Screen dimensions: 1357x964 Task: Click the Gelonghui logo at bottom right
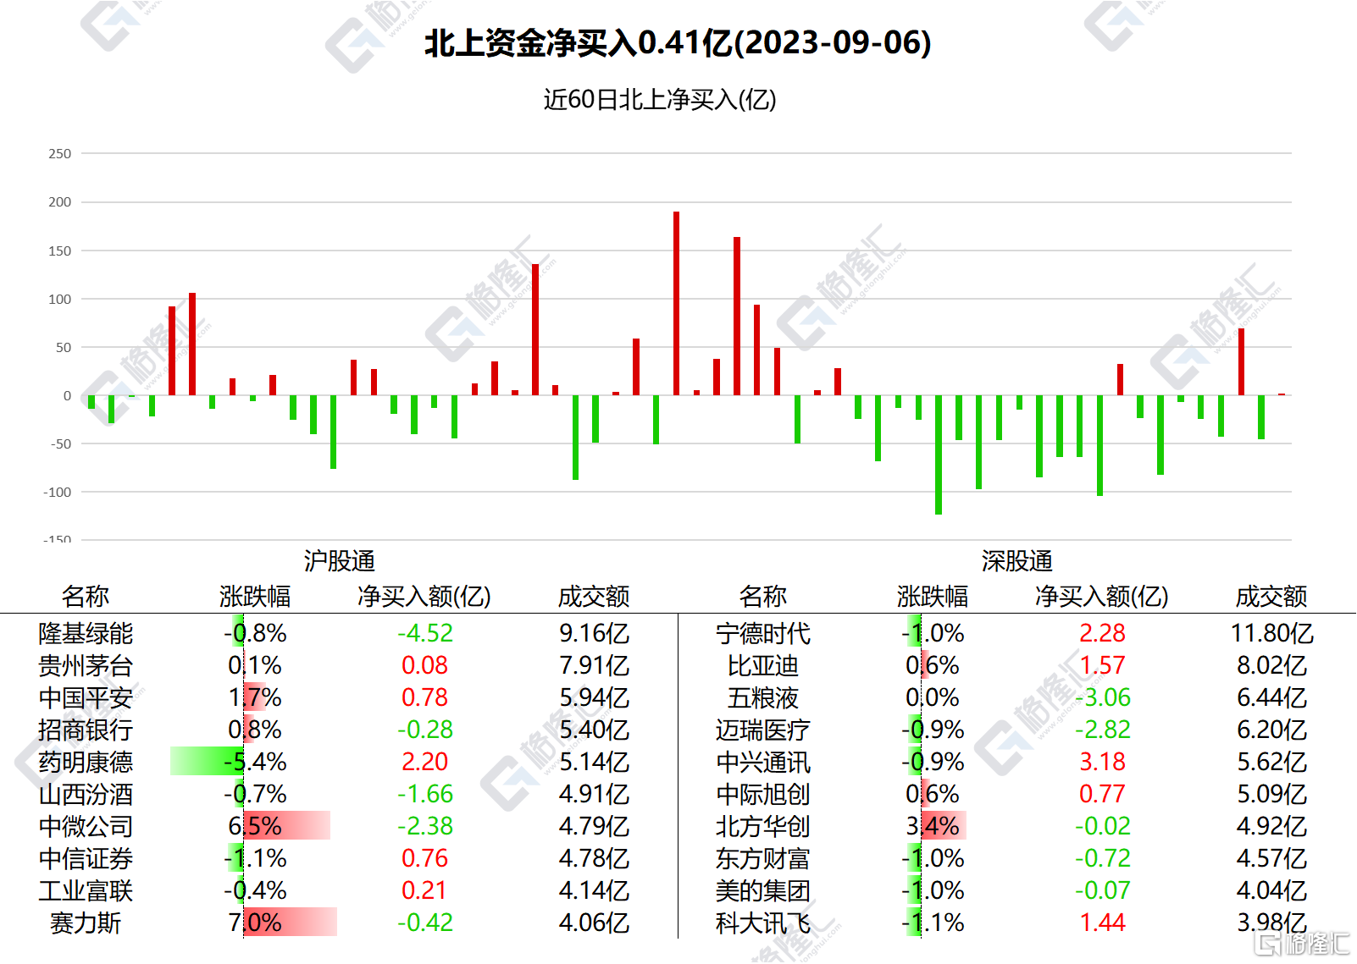pyautogui.click(x=1301, y=943)
